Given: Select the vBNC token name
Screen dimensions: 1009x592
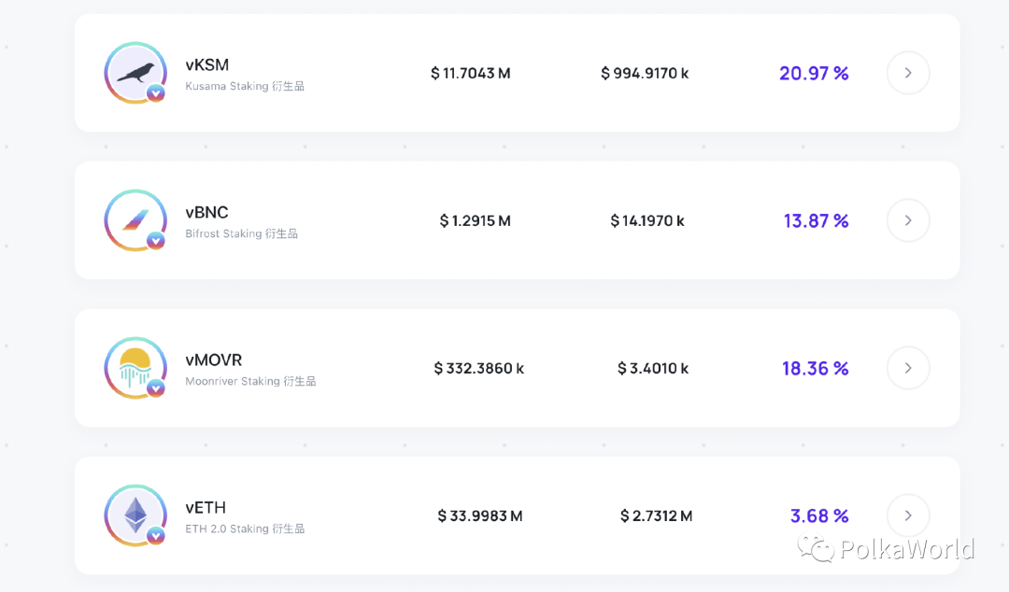Looking at the screenshot, I should click(x=206, y=213).
